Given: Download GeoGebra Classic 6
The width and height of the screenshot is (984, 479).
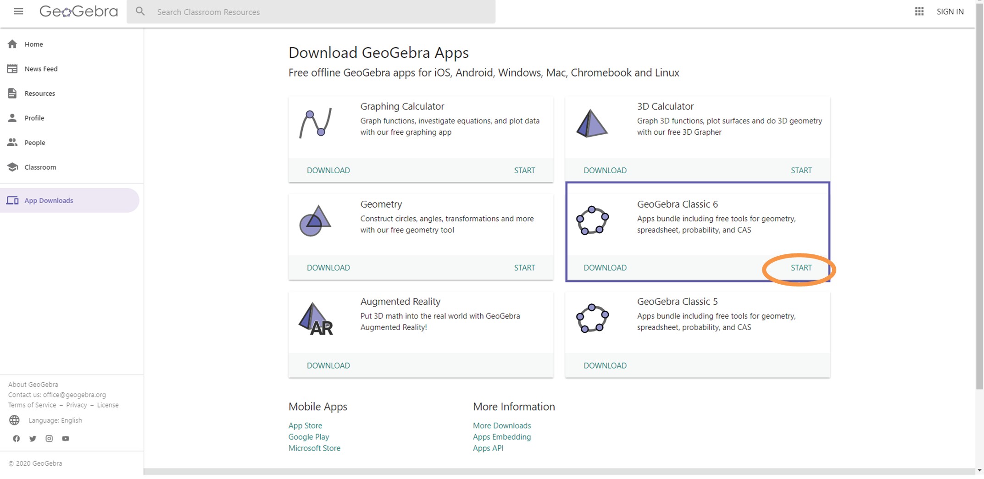Looking at the screenshot, I should 605,268.
